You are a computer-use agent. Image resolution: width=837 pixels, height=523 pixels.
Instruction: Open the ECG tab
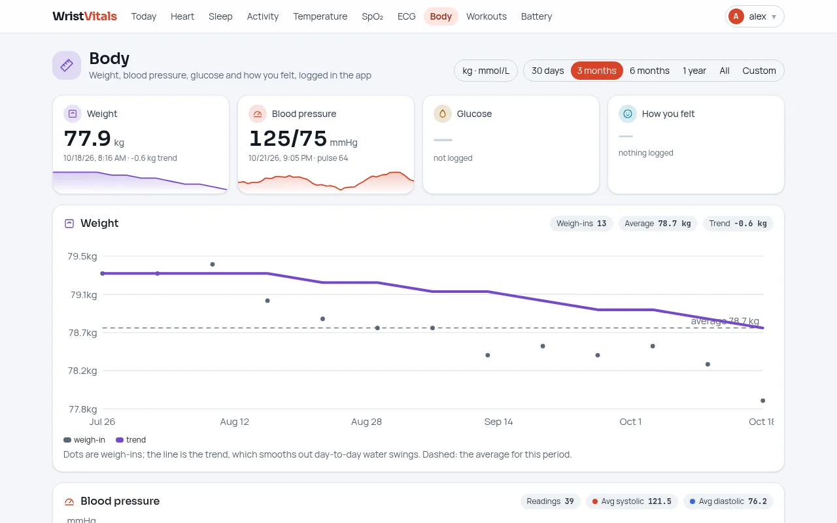coord(407,16)
